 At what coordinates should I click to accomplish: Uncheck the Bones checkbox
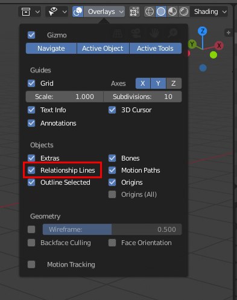pyautogui.click(x=112, y=158)
